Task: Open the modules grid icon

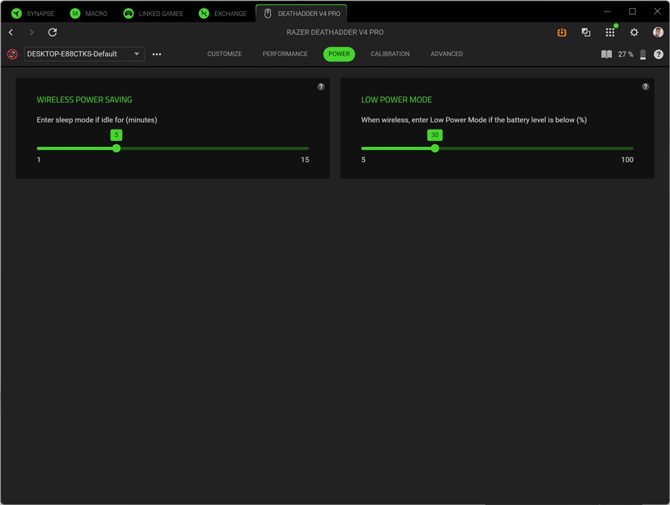Action: pyautogui.click(x=610, y=32)
